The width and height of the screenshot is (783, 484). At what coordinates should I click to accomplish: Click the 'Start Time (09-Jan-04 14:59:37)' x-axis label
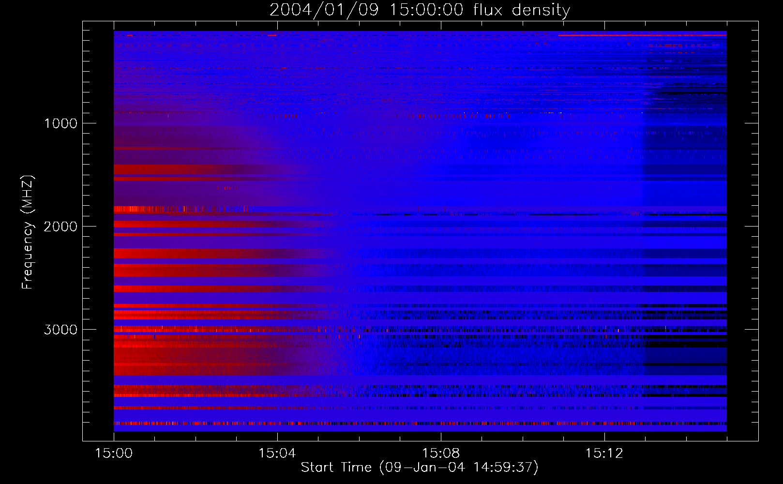[x=420, y=468]
